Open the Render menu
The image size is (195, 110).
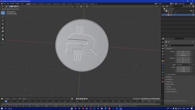[x=12, y=4]
